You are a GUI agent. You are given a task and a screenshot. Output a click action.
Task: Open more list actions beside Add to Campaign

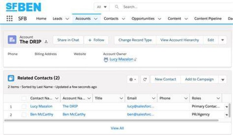click(223, 80)
